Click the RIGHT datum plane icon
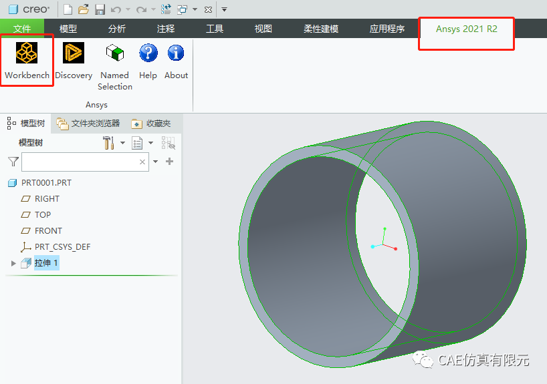Image resolution: width=547 pixels, height=384 pixels. point(26,198)
